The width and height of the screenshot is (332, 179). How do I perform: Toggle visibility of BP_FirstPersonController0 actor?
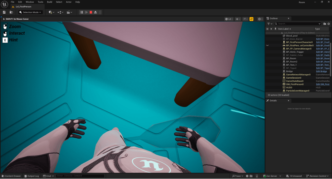[267, 46]
